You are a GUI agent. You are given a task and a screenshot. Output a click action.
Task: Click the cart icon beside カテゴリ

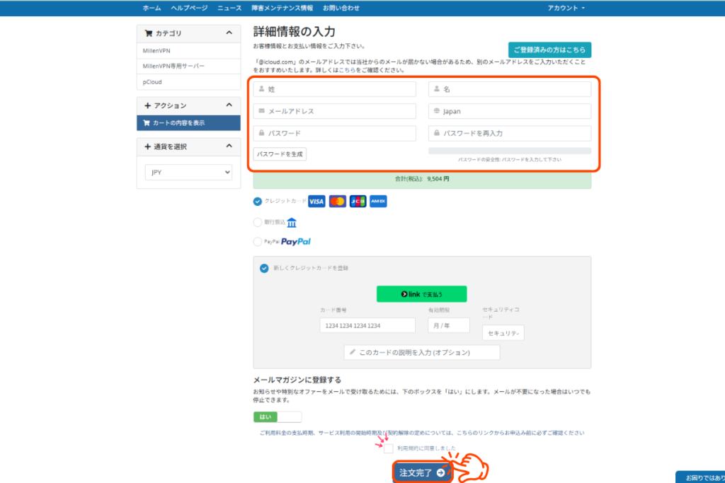(148, 33)
